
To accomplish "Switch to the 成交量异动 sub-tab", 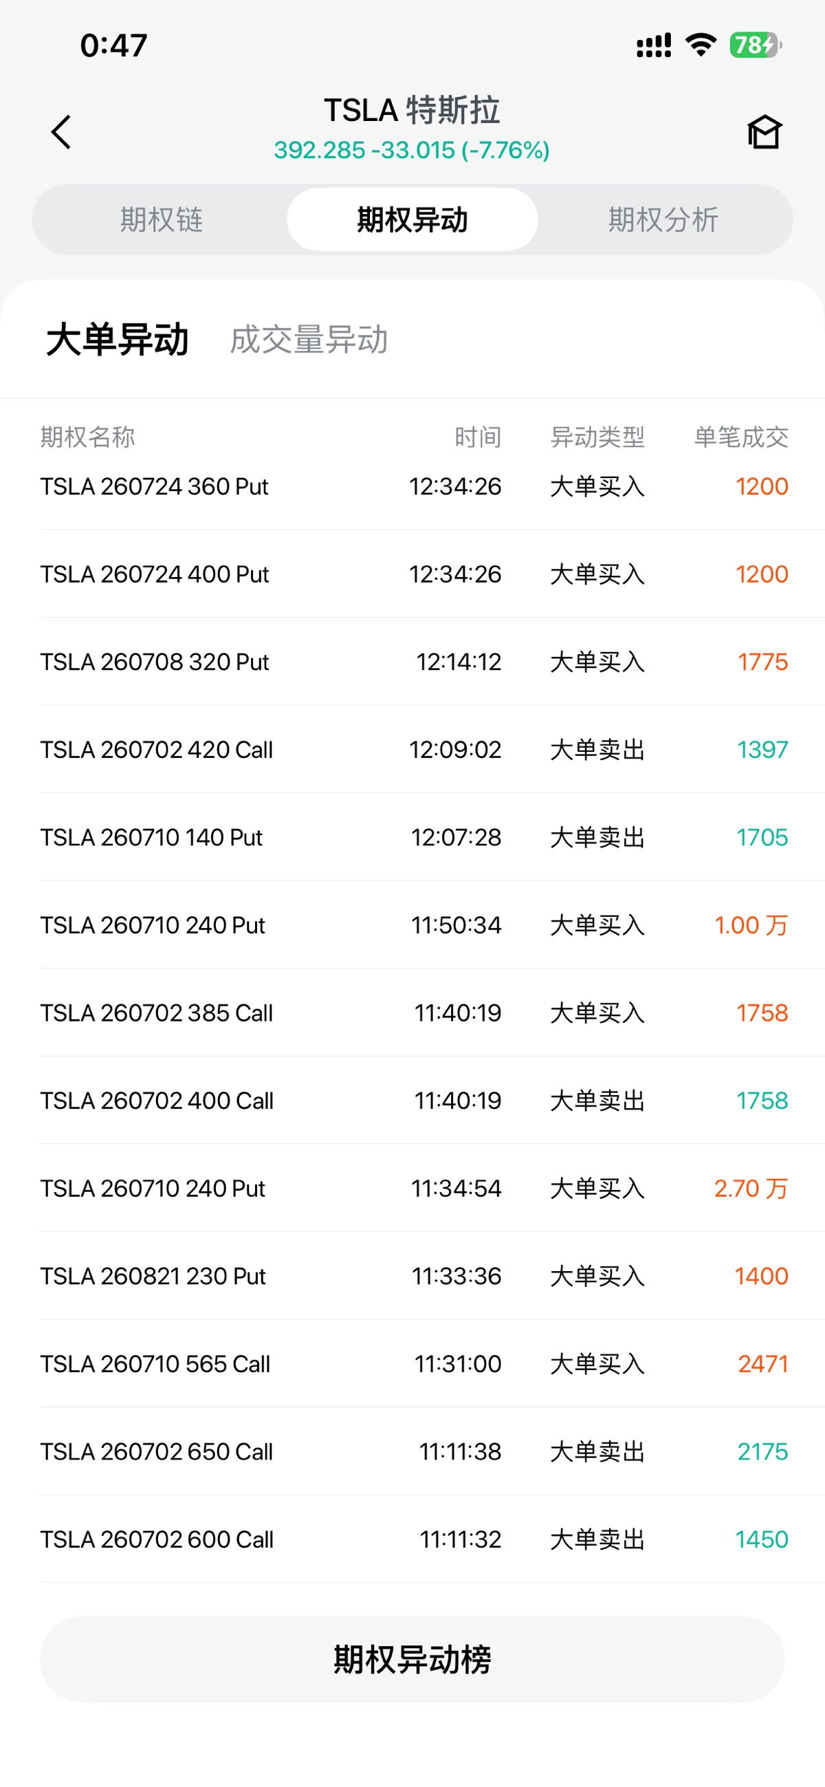I will pos(309,340).
